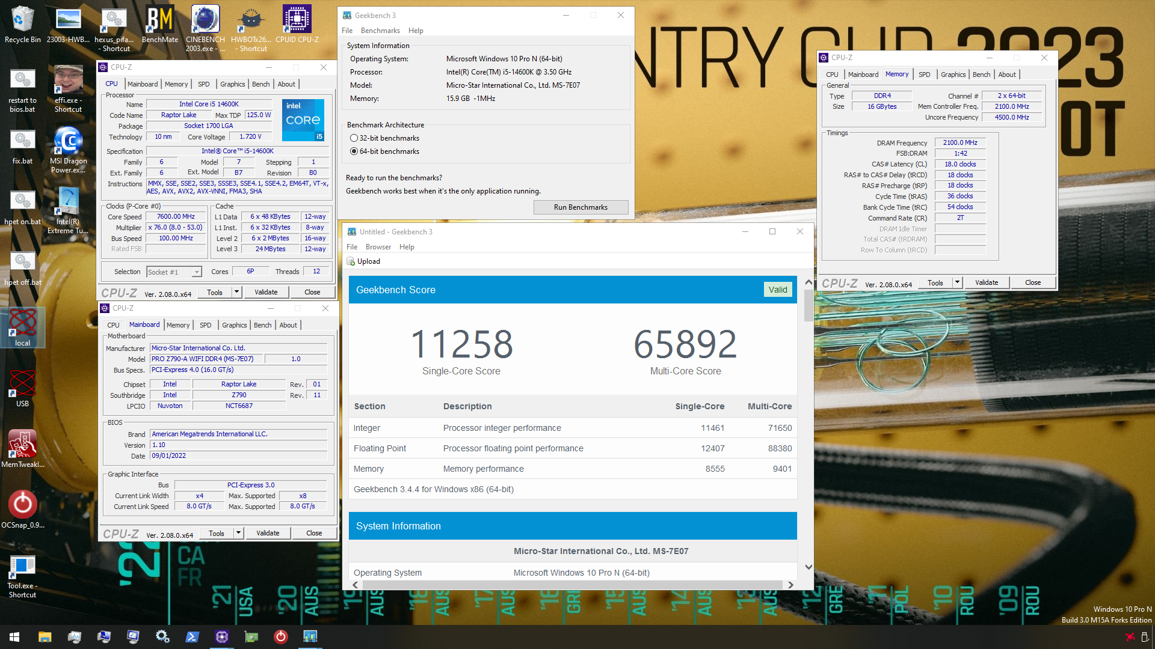Click single-core score 11258
Viewport: 1155px width, 649px height.
[461, 344]
